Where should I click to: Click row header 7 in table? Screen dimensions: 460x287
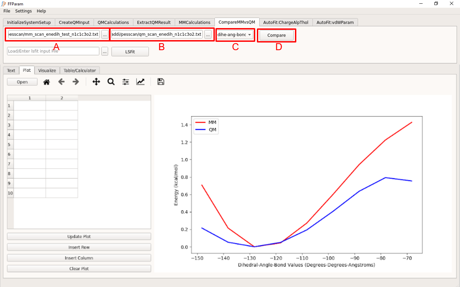[x=10, y=164]
